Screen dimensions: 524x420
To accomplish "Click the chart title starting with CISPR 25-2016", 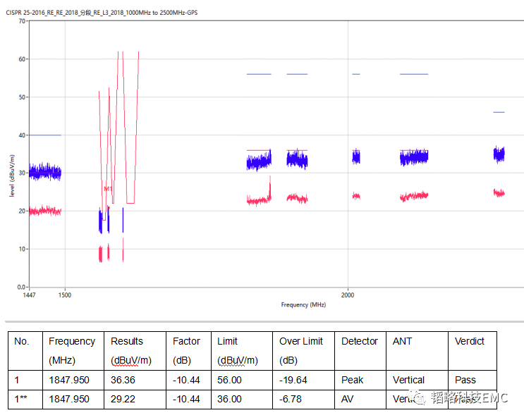I will 102,12.
